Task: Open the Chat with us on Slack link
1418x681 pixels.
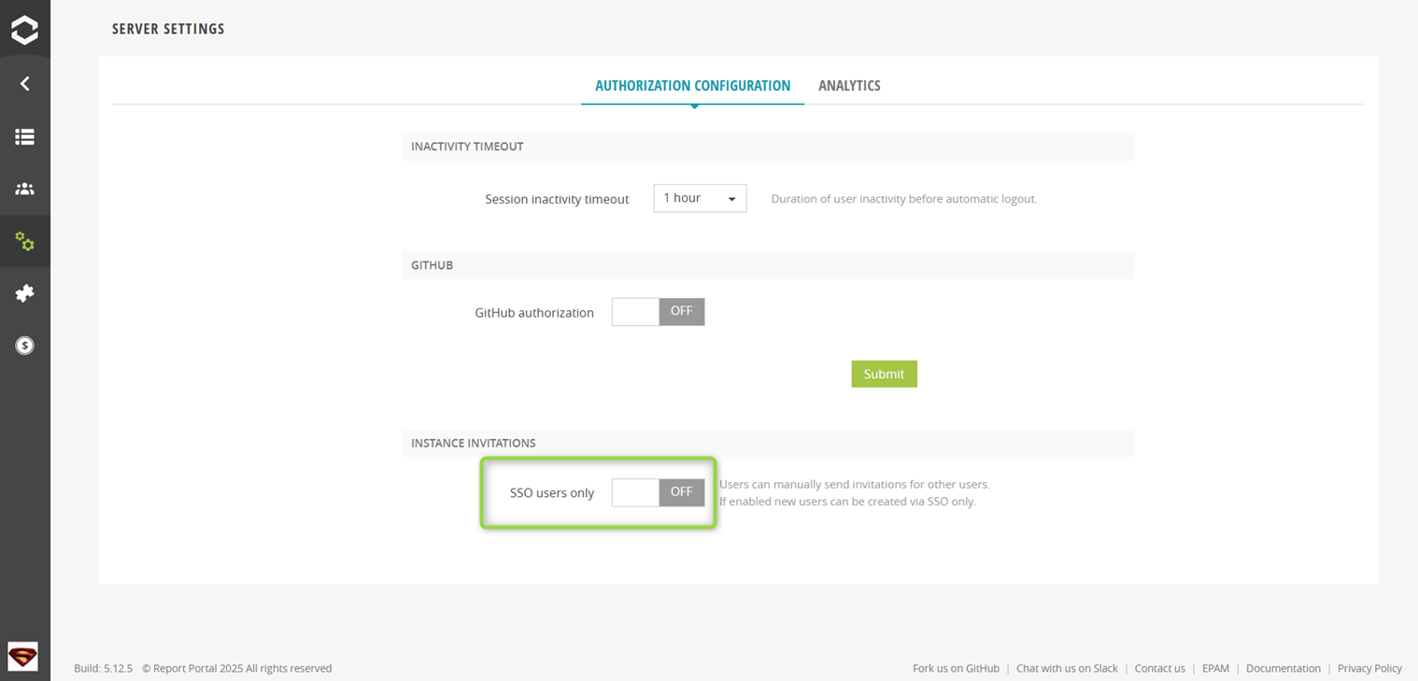Action: click(1067, 668)
